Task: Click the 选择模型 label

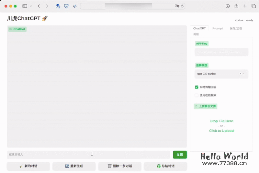Action: (x=201, y=65)
